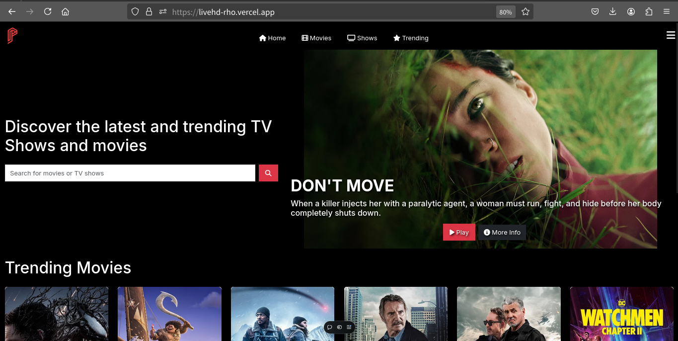Save page to Pocket
The width and height of the screenshot is (678, 341).
tap(595, 12)
